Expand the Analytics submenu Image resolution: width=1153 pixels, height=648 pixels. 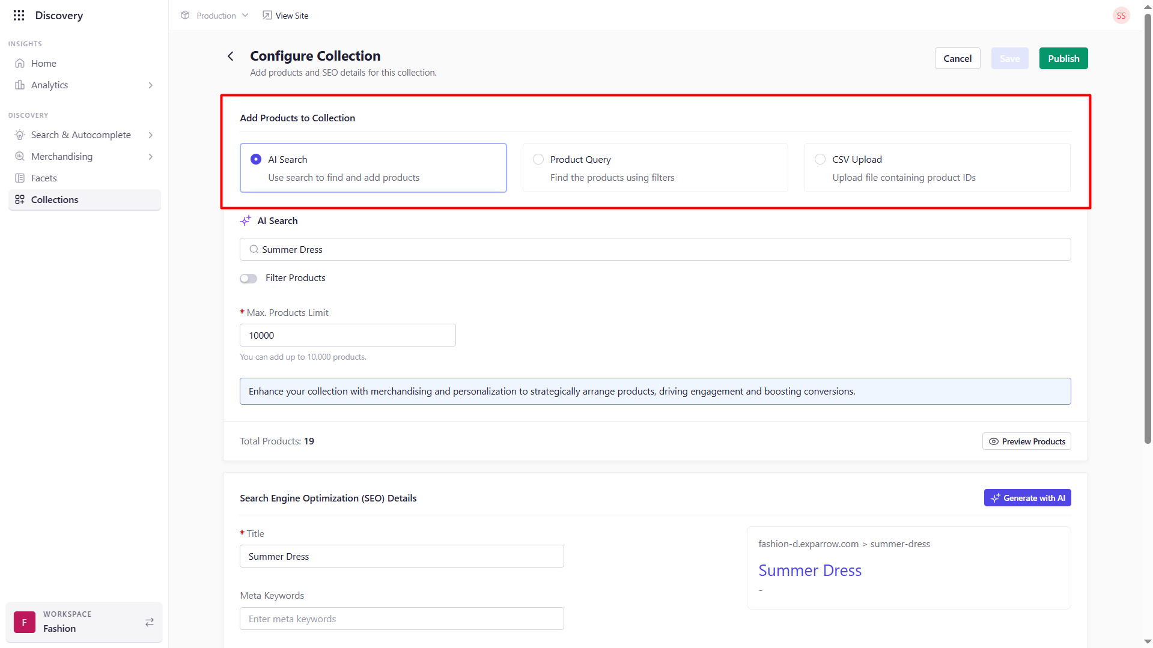[x=150, y=85]
